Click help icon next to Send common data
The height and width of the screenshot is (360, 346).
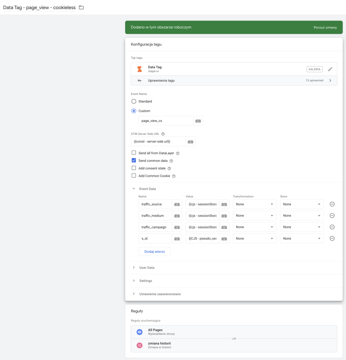click(x=171, y=161)
